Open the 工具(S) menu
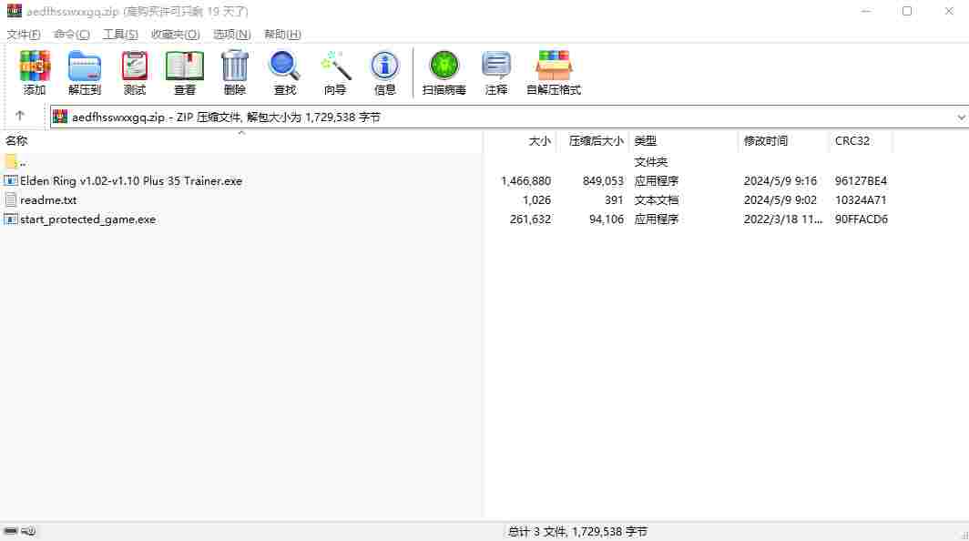 (120, 35)
